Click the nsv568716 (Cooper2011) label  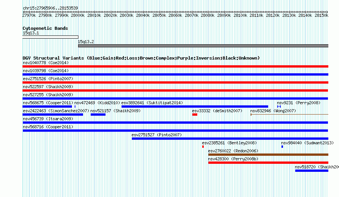pos(48,127)
